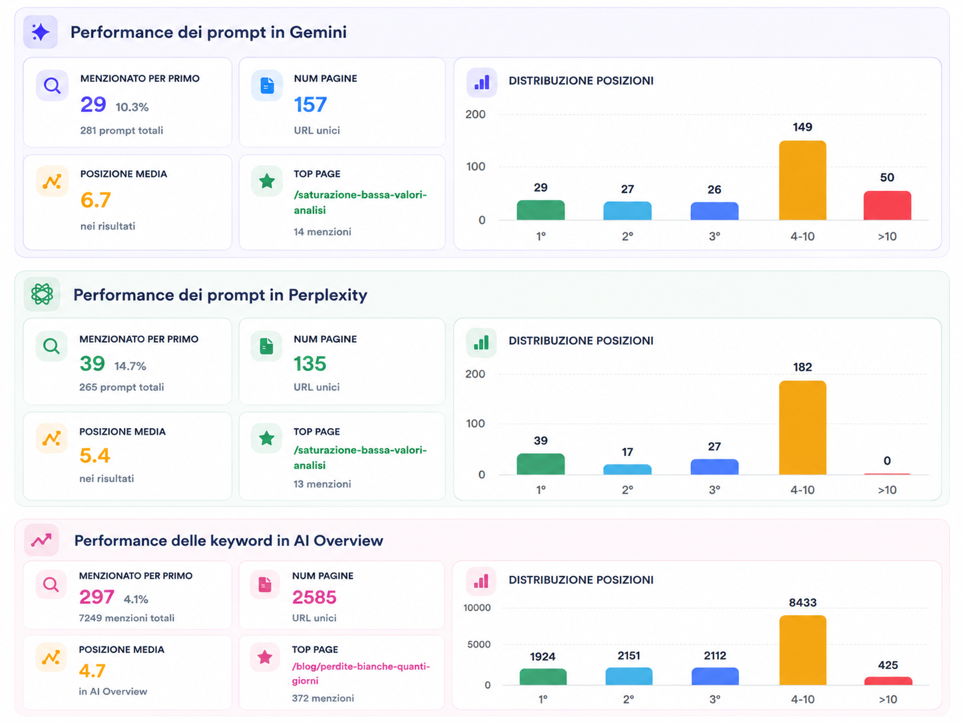Screen dimensions: 964x723
Task: Click the pink bar chart icon in AI Overview distribution
Action: (481, 582)
